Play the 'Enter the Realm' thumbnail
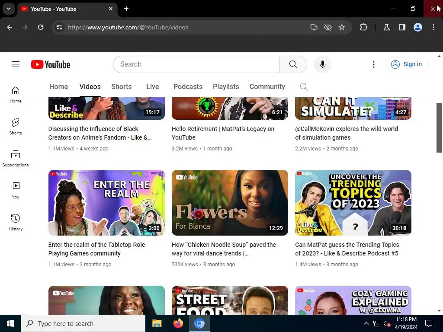 point(106,203)
